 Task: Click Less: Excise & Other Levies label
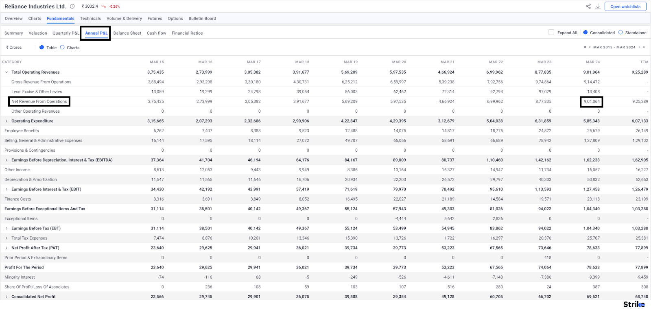click(37, 92)
